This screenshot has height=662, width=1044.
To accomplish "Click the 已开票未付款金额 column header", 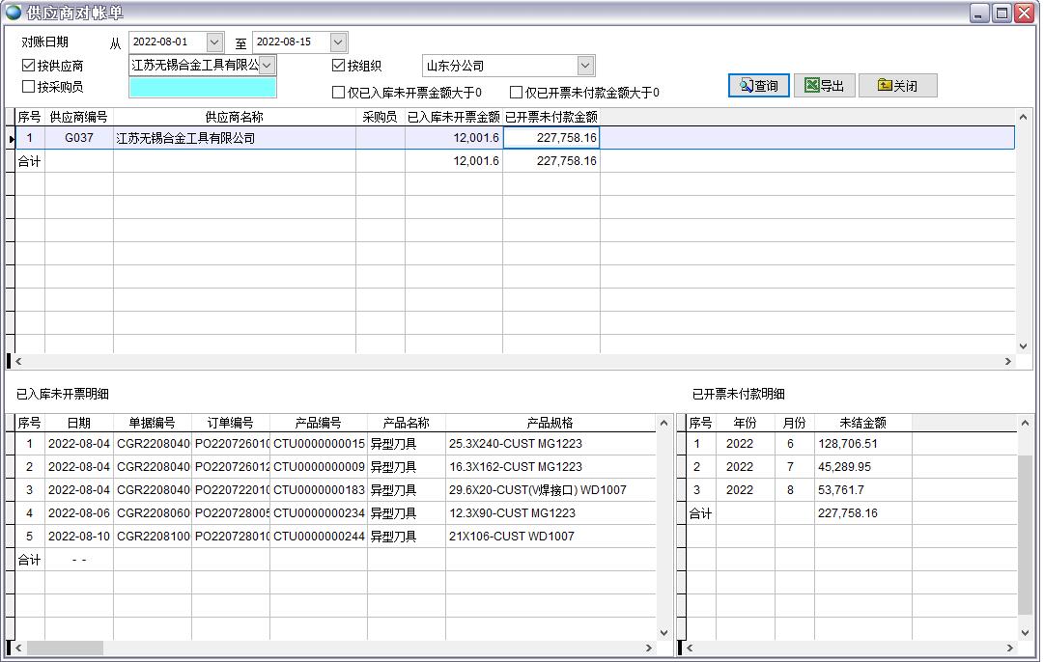I will [x=550, y=117].
